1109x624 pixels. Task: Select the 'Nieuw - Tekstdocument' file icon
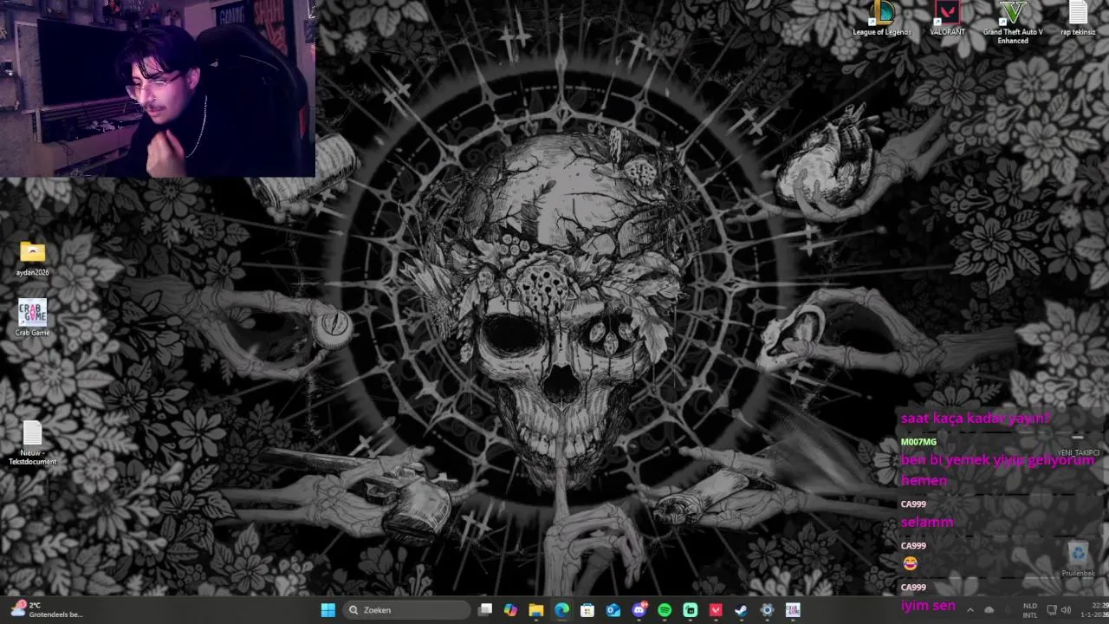click(32, 444)
